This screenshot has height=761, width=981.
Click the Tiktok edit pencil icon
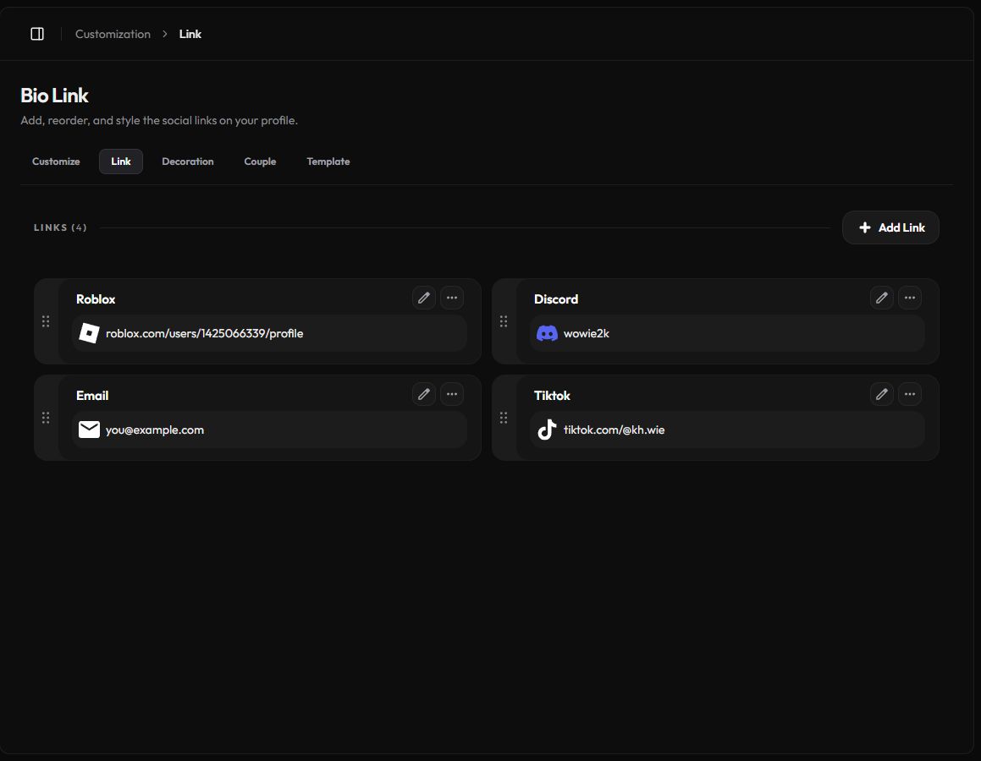pos(881,394)
